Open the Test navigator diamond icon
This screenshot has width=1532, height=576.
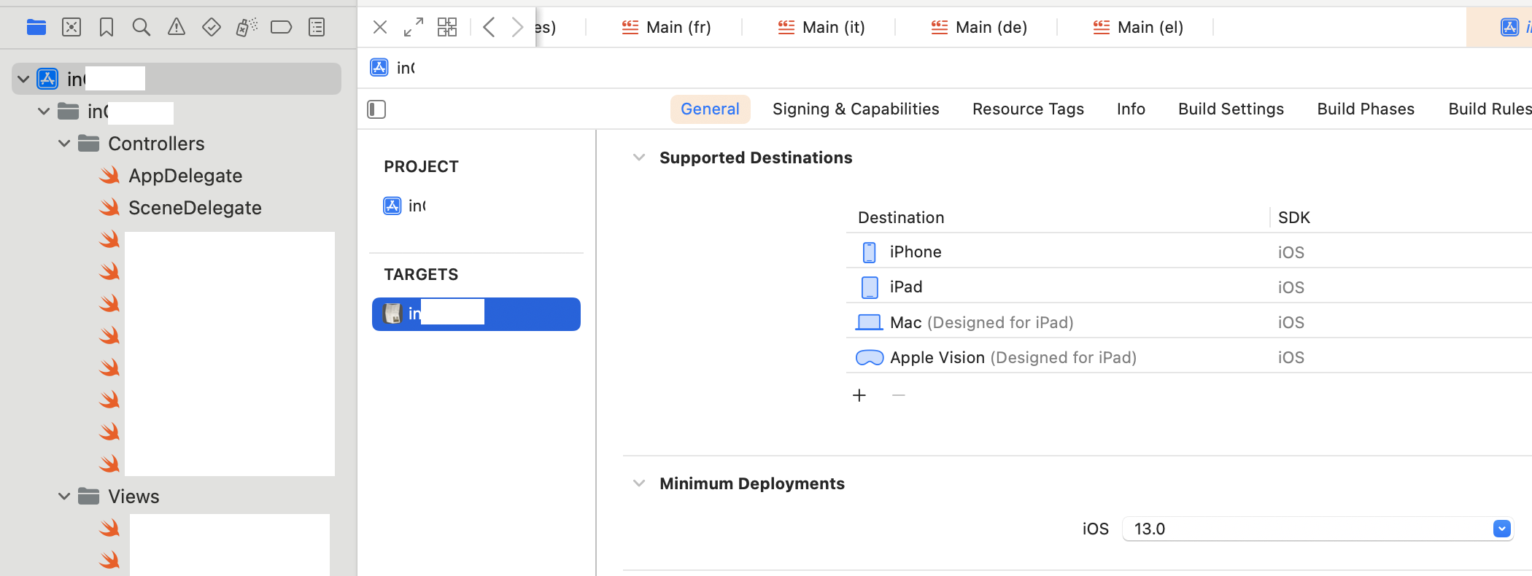pos(212,28)
